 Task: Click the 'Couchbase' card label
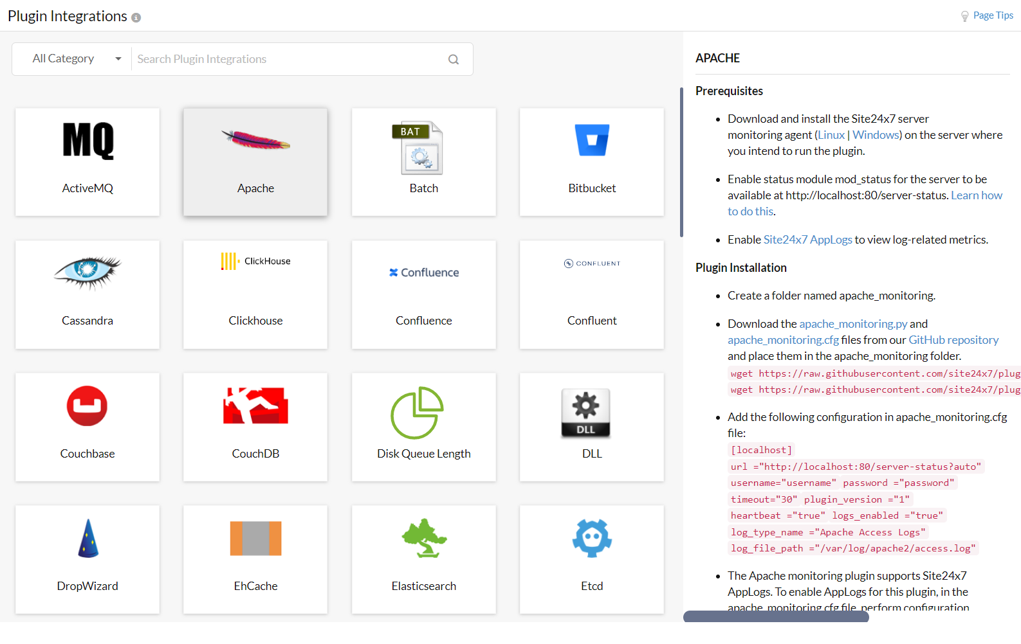click(x=87, y=454)
